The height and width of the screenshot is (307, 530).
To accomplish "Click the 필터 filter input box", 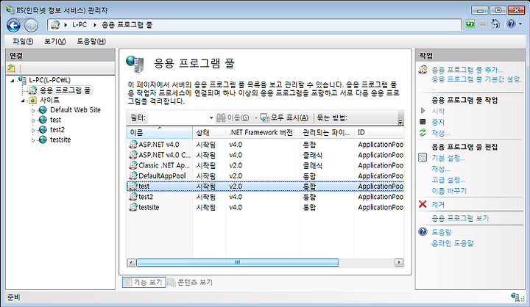I will (x=178, y=118).
